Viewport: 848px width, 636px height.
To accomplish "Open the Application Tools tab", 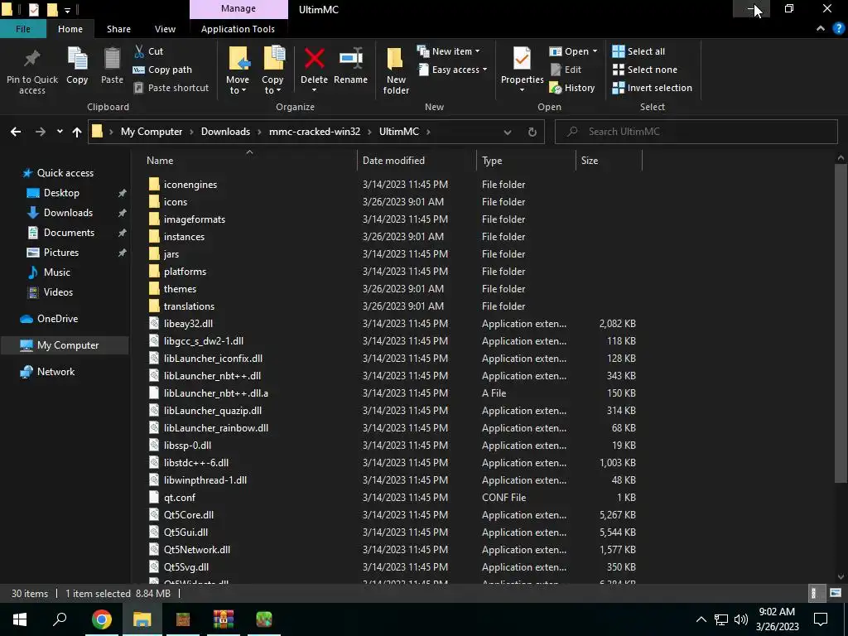I will (238, 29).
